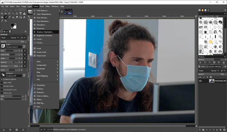Choose Hue-Saturation menu entry
This screenshot has height=132, width=227.
(46, 21)
